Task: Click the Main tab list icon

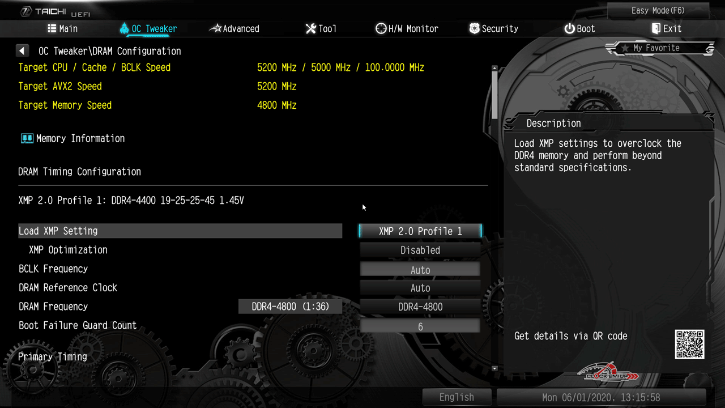Action: click(x=52, y=28)
